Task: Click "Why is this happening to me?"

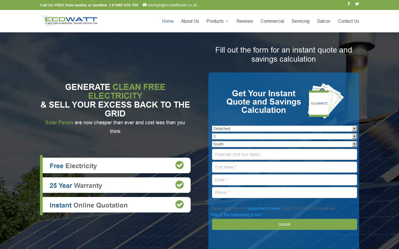Action: [237, 215]
